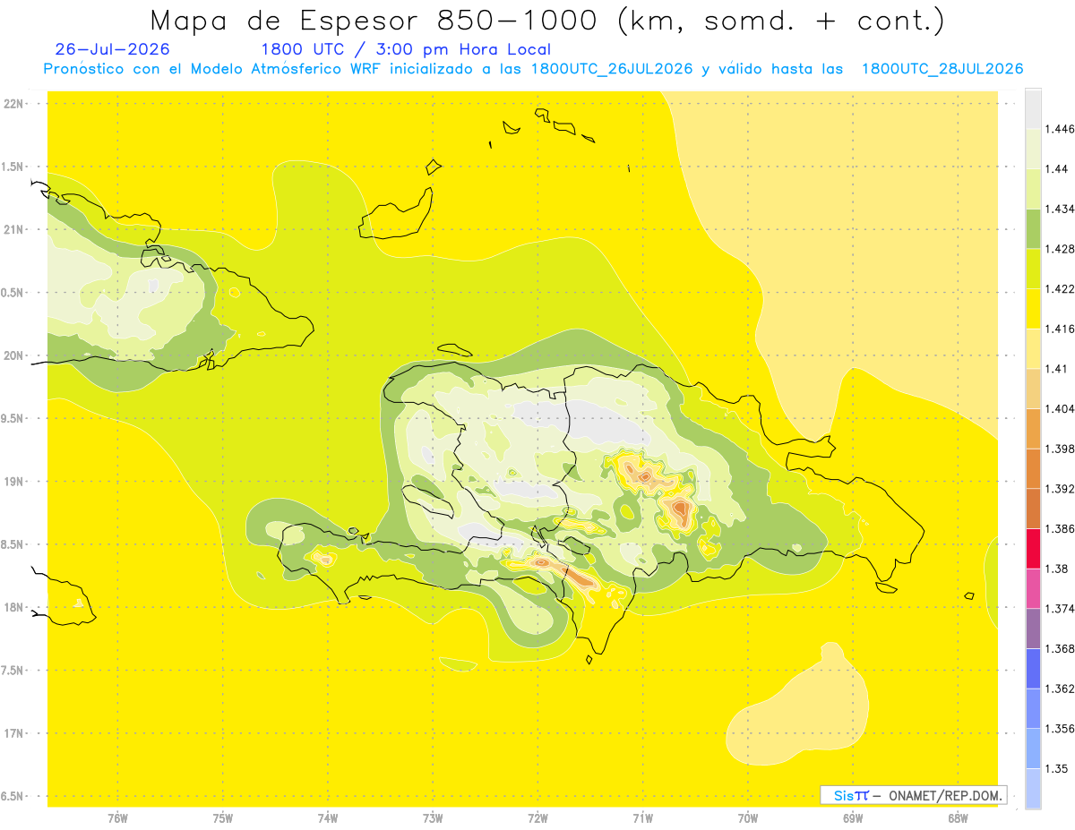Select the "74W" longitude label

[328, 818]
